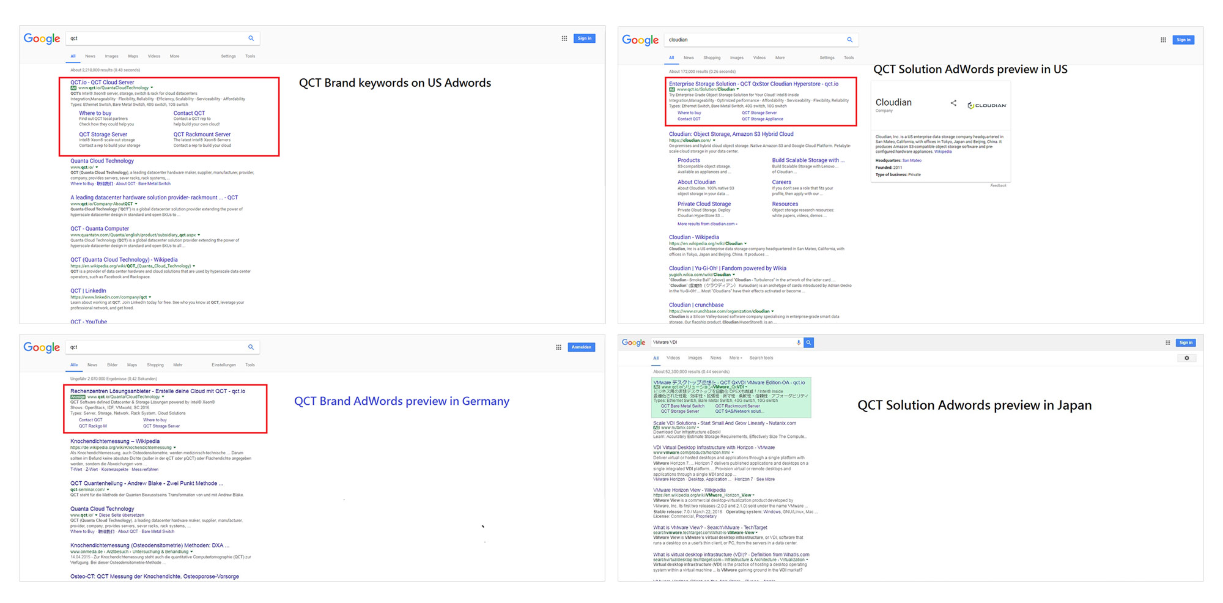Click the search magnifier in the US qct search

[251, 39]
